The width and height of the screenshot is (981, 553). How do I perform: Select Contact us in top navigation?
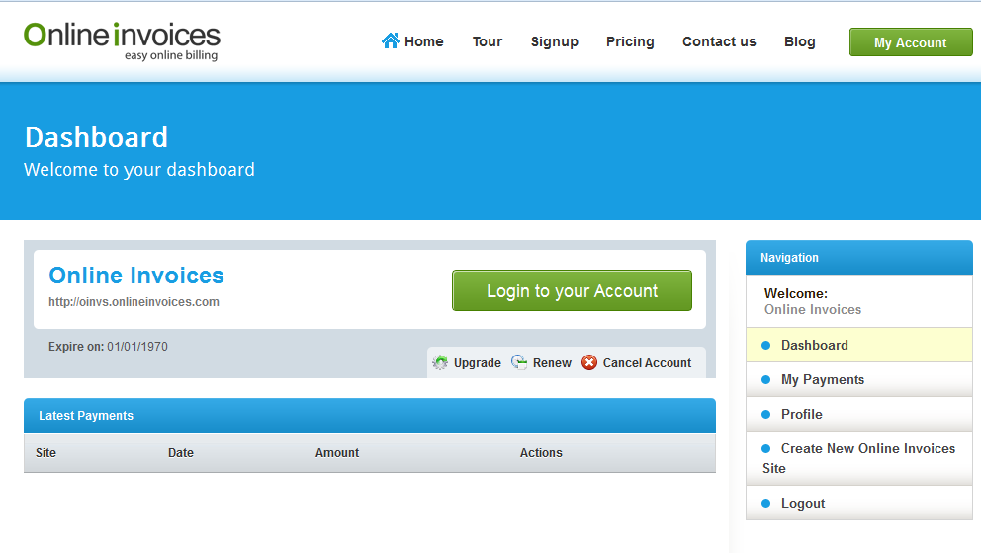(x=719, y=41)
